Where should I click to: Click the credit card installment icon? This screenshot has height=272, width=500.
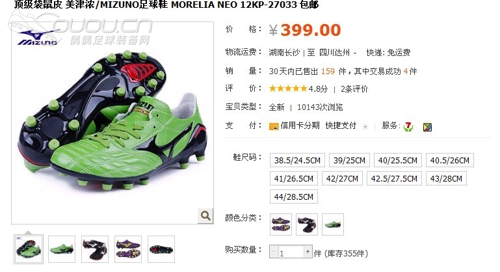pyautogui.click(x=274, y=126)
